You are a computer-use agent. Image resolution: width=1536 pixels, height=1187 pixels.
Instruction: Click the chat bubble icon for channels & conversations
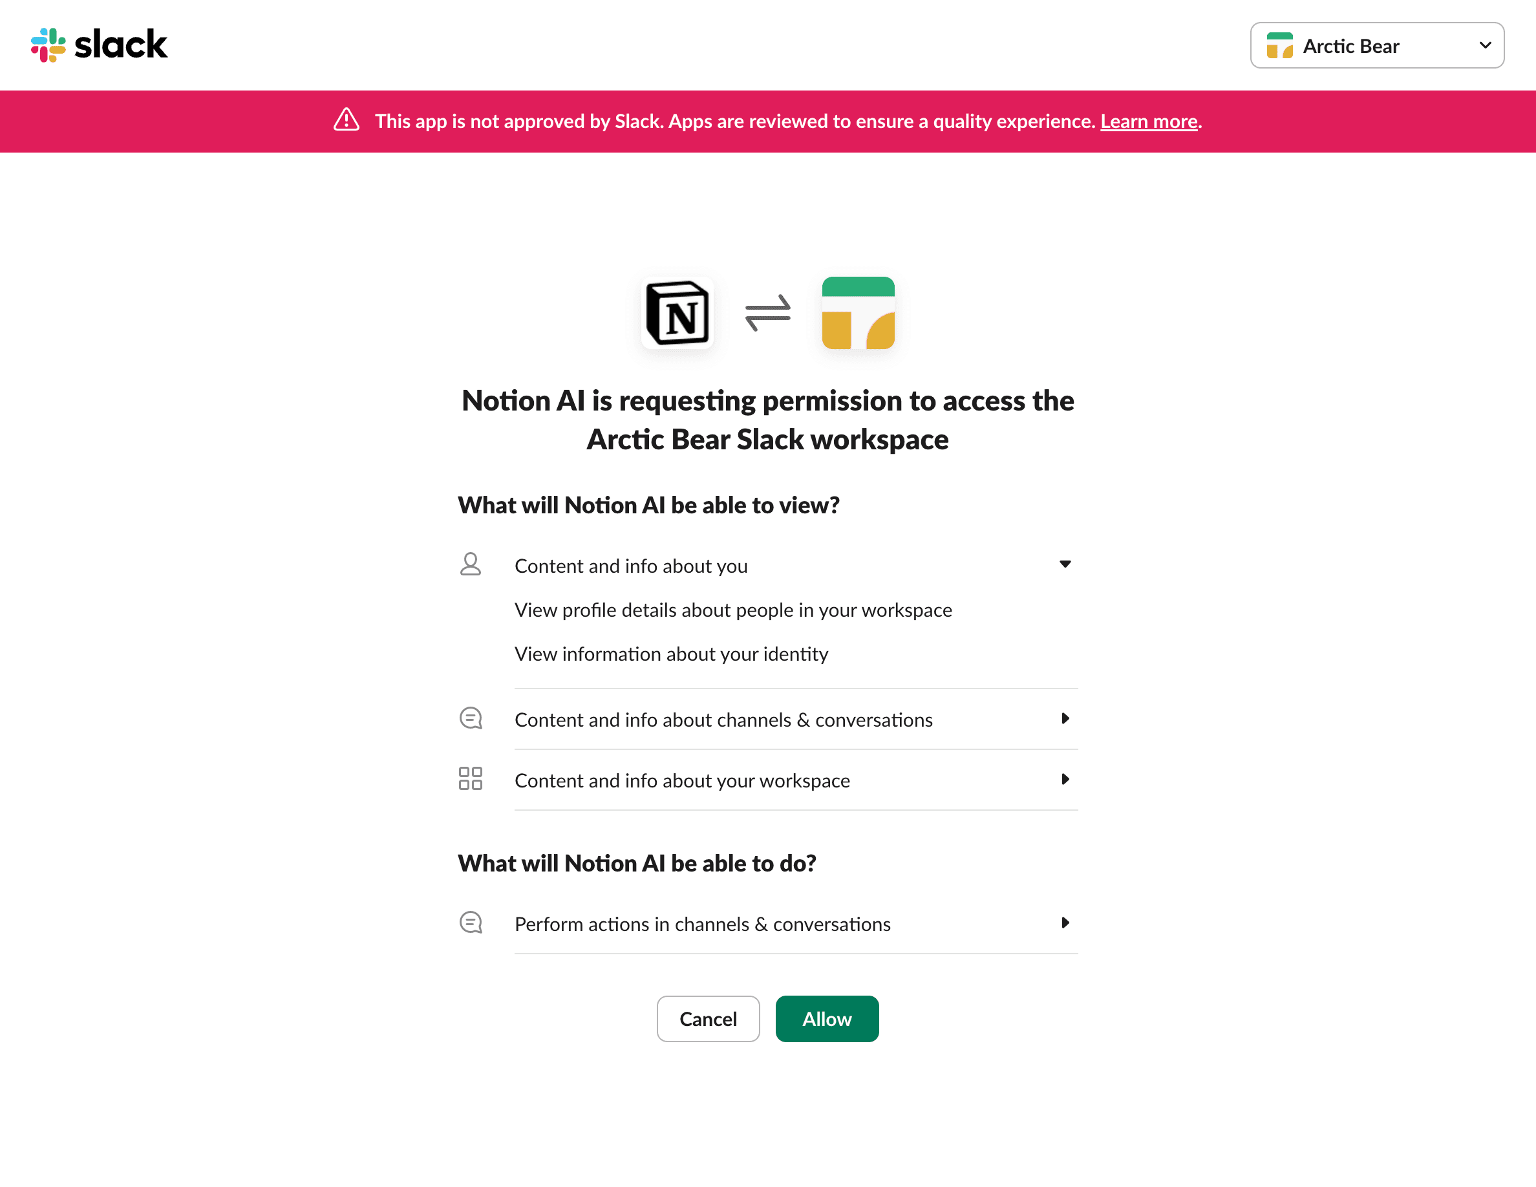470,718
